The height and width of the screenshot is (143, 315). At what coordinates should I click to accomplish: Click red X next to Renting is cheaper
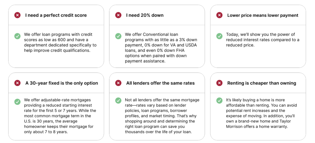click(219, 83)
